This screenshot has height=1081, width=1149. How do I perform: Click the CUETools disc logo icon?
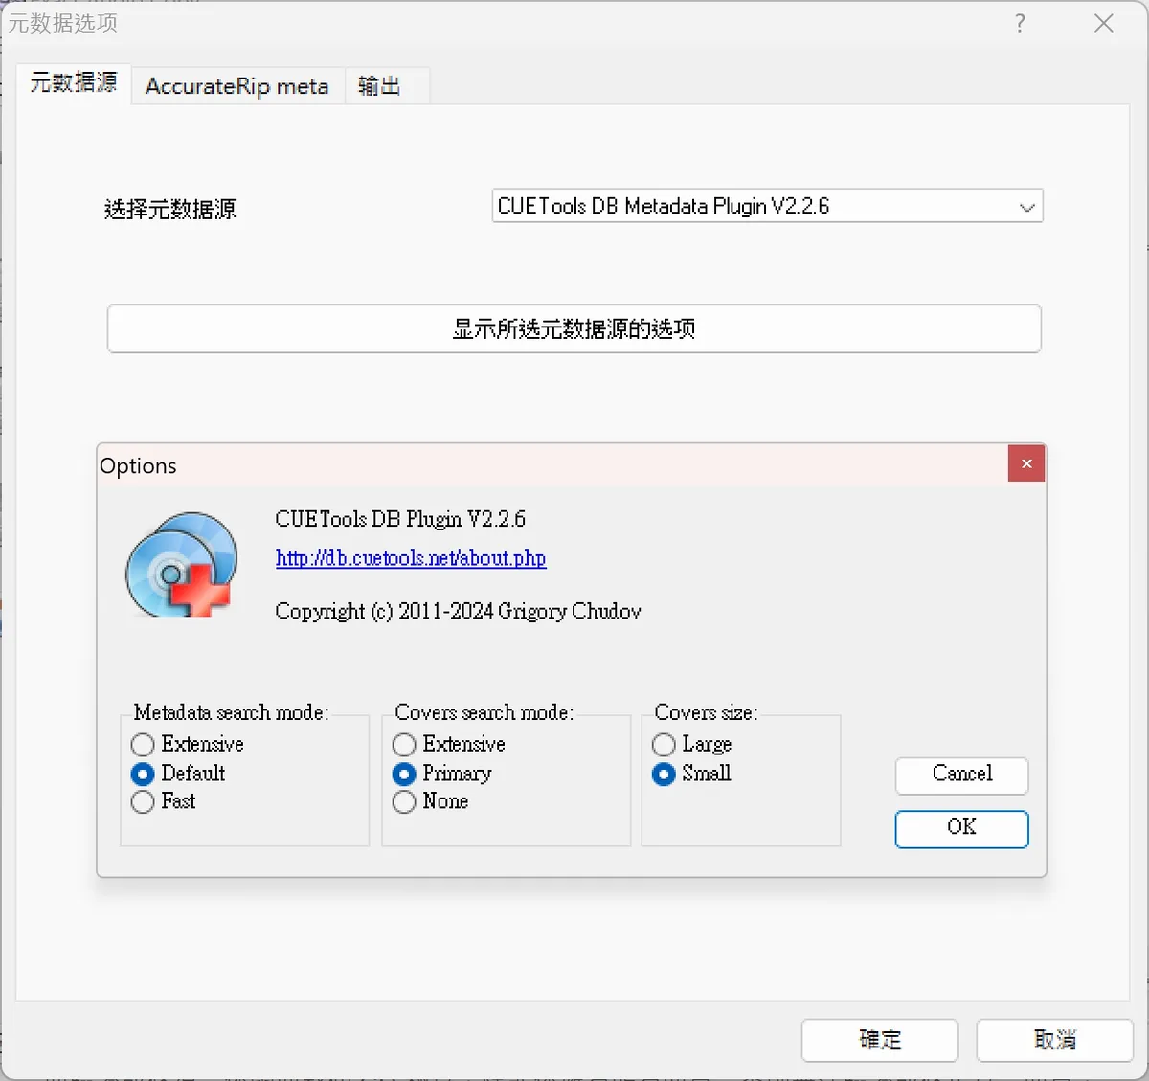click(x=182, y=564)
